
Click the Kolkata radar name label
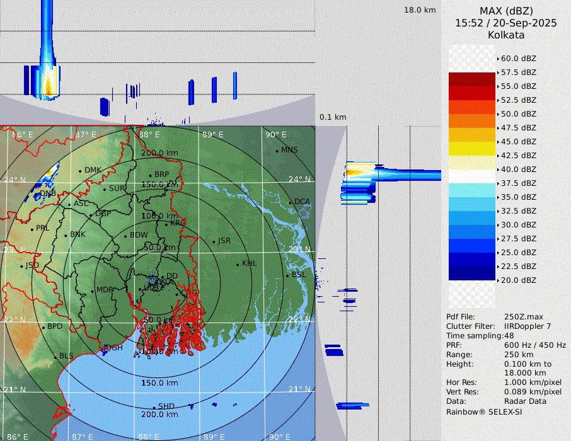point(506,35)
